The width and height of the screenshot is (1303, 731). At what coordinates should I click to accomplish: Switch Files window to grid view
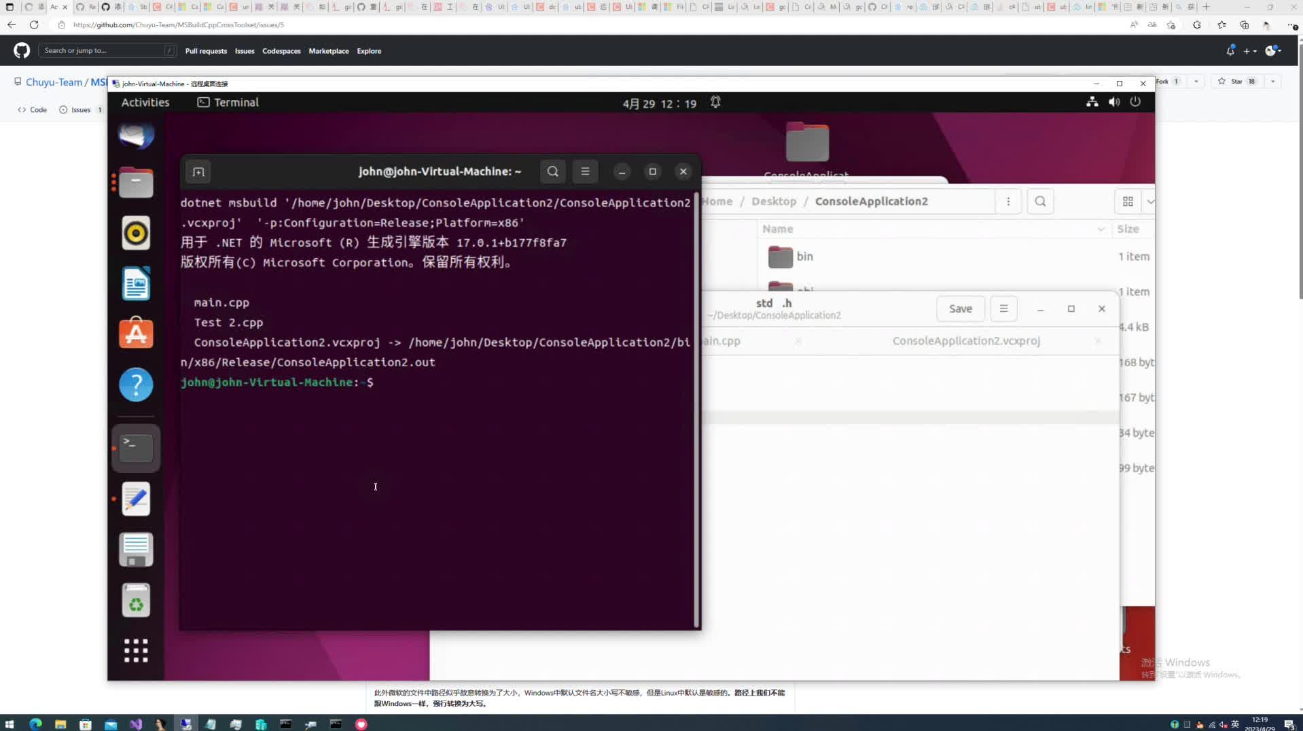[x=1128, y=201]
